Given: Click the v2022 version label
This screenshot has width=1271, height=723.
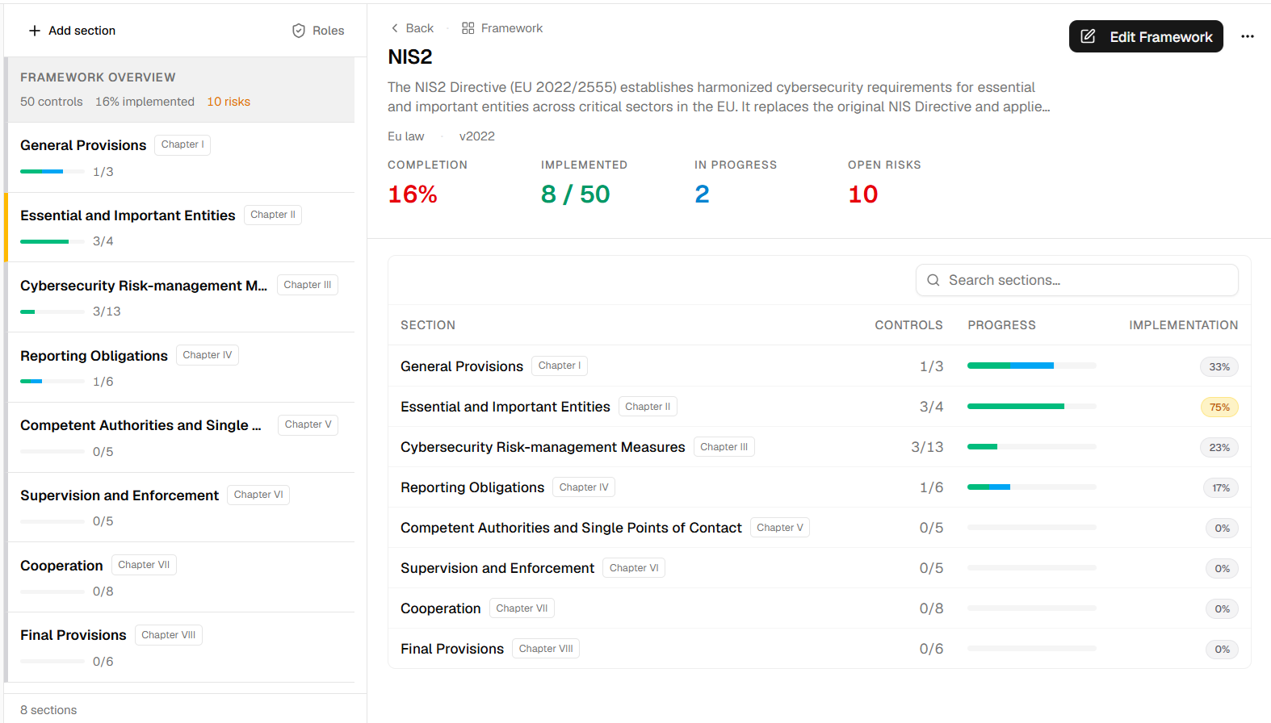Looking at the screenshot, I should (477, 136).
